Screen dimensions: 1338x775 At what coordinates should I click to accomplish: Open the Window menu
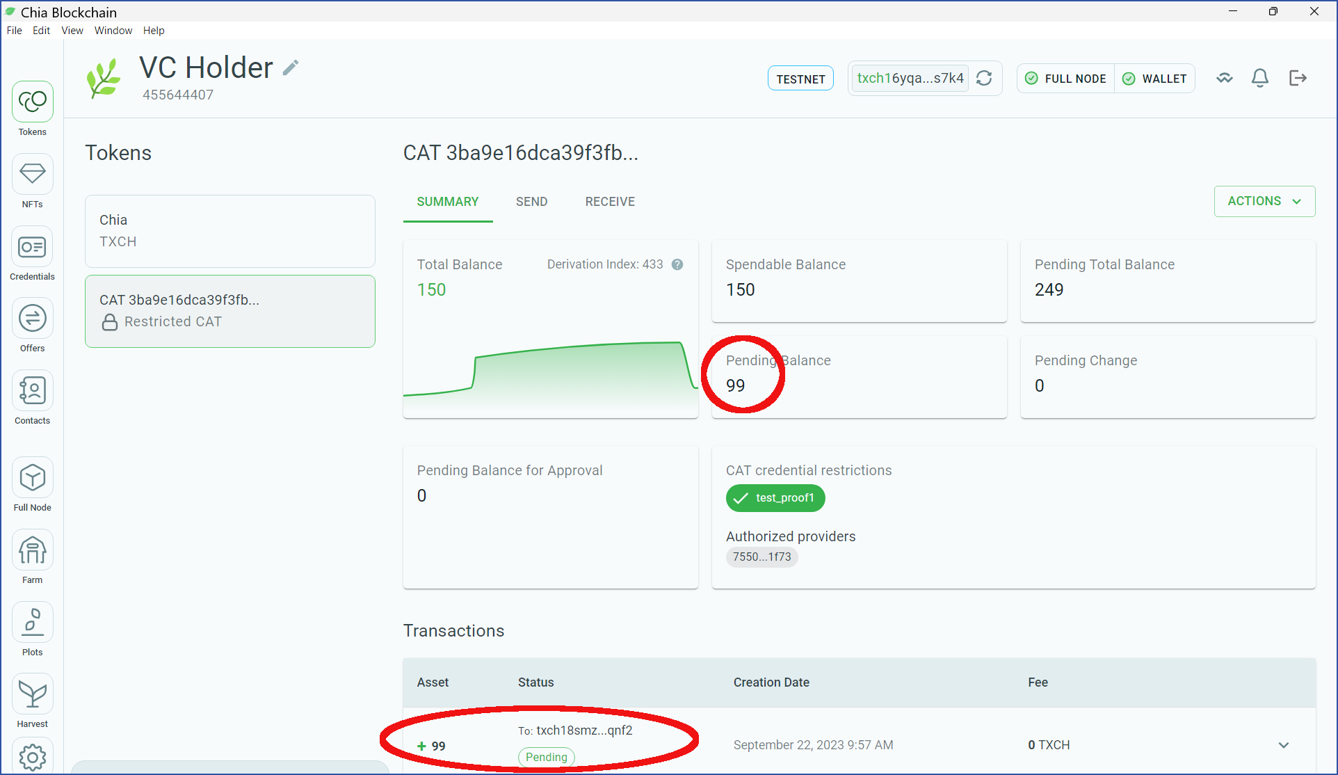coord(113,31)
